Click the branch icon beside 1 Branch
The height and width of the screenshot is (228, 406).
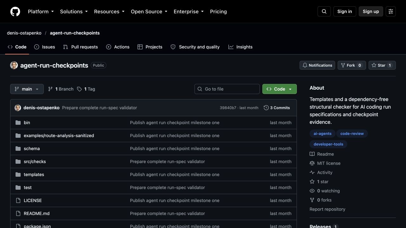click(50, 89)
